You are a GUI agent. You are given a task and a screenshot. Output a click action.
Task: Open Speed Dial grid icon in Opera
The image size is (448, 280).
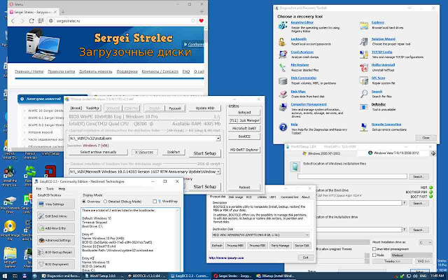coord(41,21)
